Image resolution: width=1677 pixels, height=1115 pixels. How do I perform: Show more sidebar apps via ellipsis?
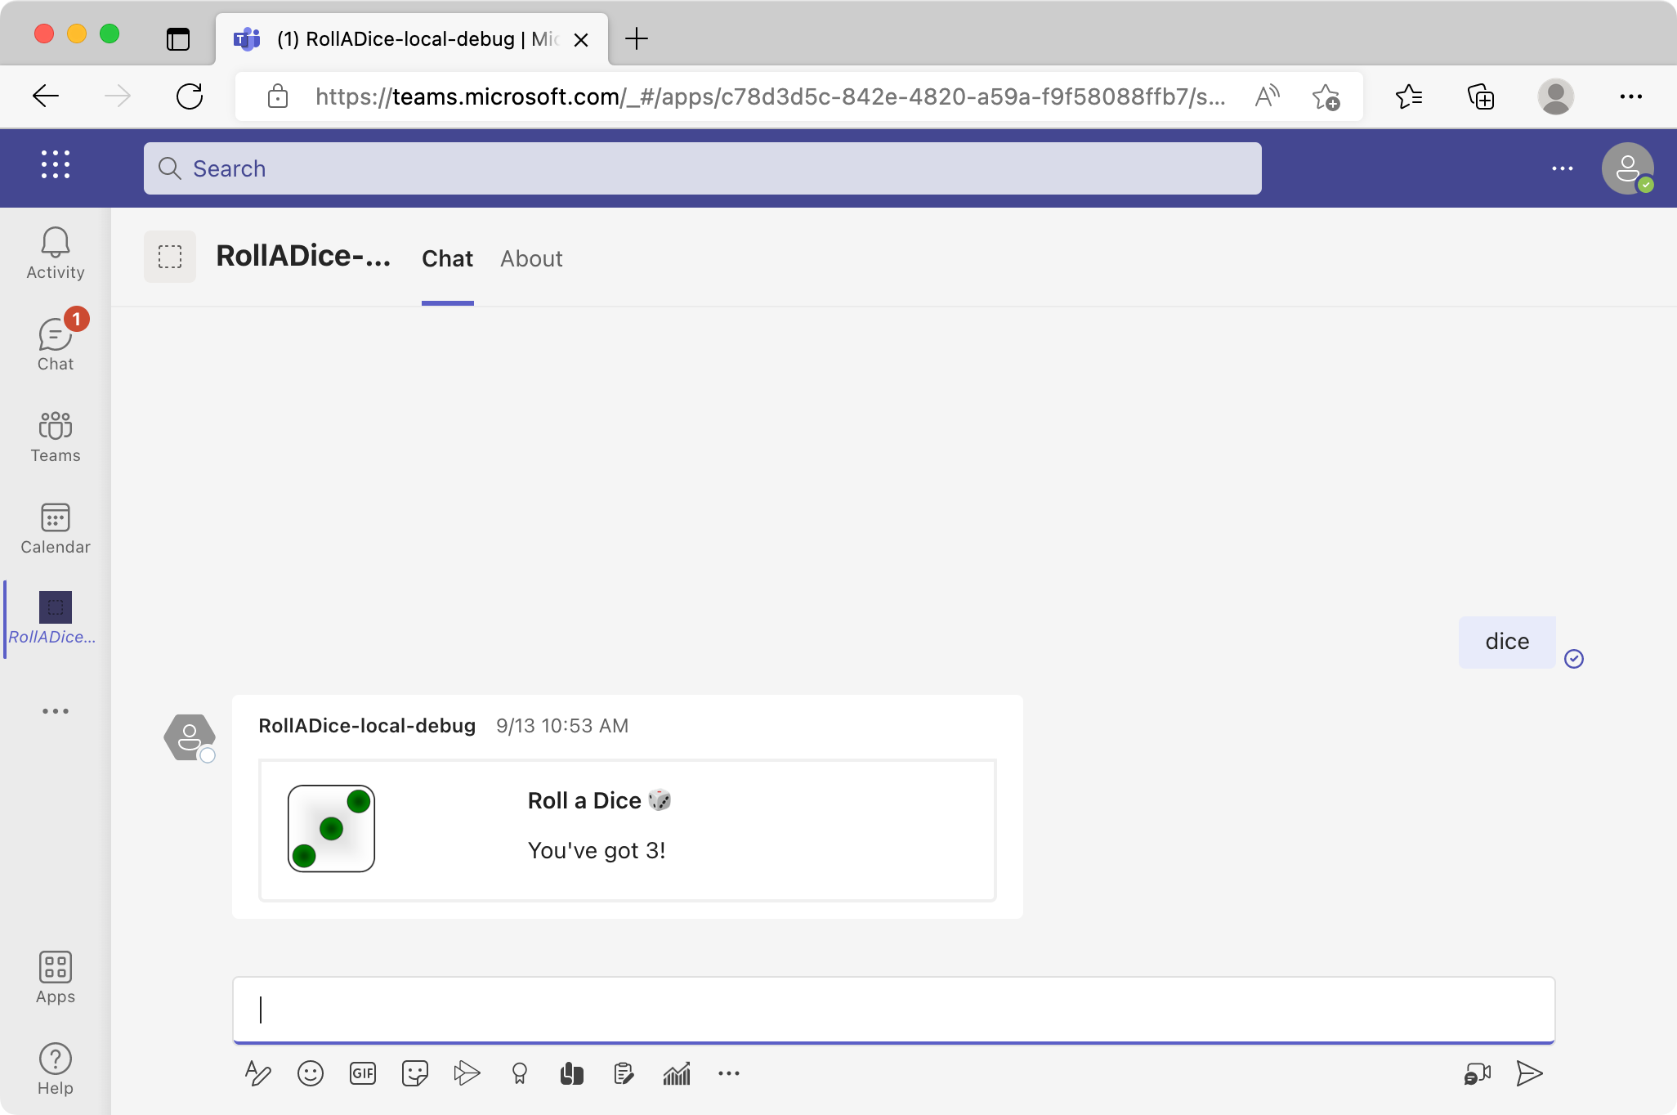(x=55, y=710)
